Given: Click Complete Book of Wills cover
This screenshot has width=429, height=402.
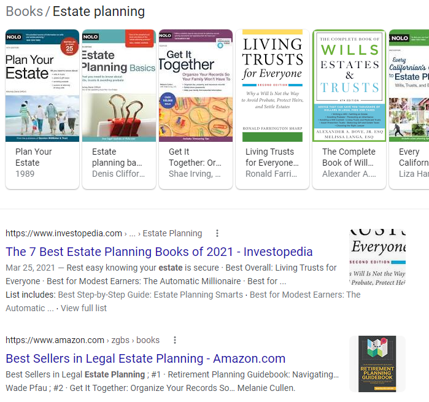Looking at the screenshot, I should pos(349,85).
